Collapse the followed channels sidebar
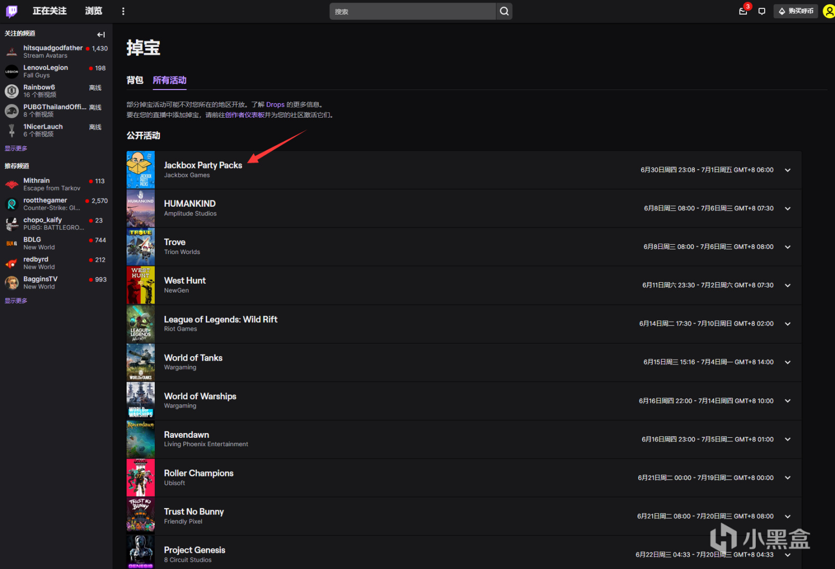Viewport: 835px width, 569px height. coord(101,34)
